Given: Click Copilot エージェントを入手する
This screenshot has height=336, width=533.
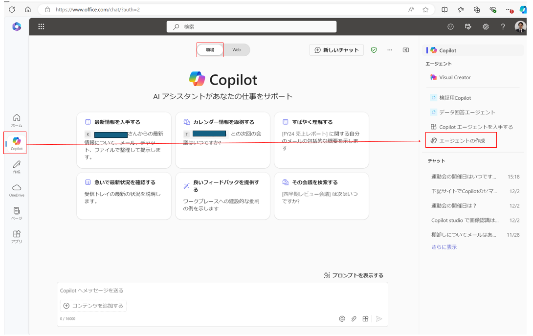Looking at the screenshot, I should point(472,127).
